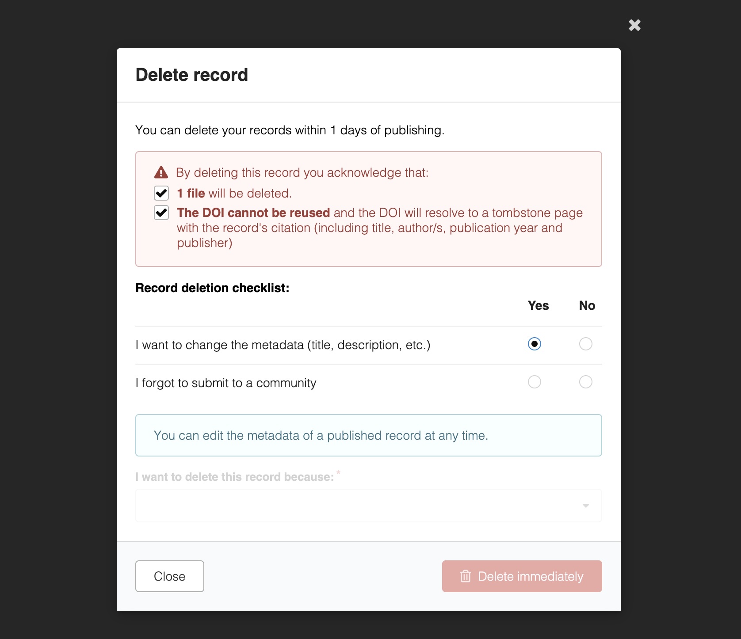Choose No for changing the metadata
The width and height of the screenshot is (741, 639).
[585, 344]
